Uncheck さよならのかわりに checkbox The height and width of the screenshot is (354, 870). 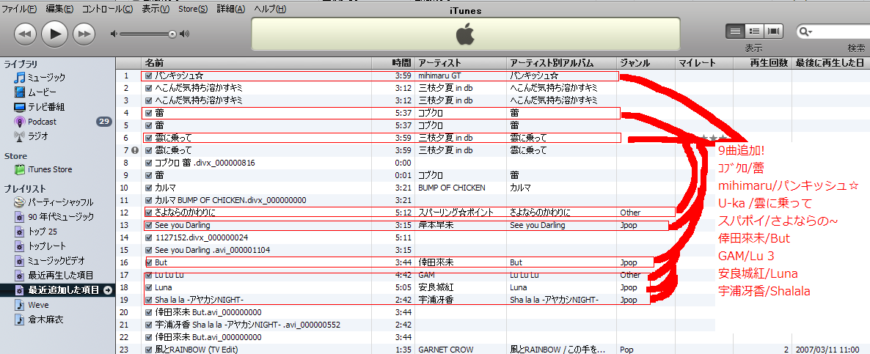click(148, 212)
